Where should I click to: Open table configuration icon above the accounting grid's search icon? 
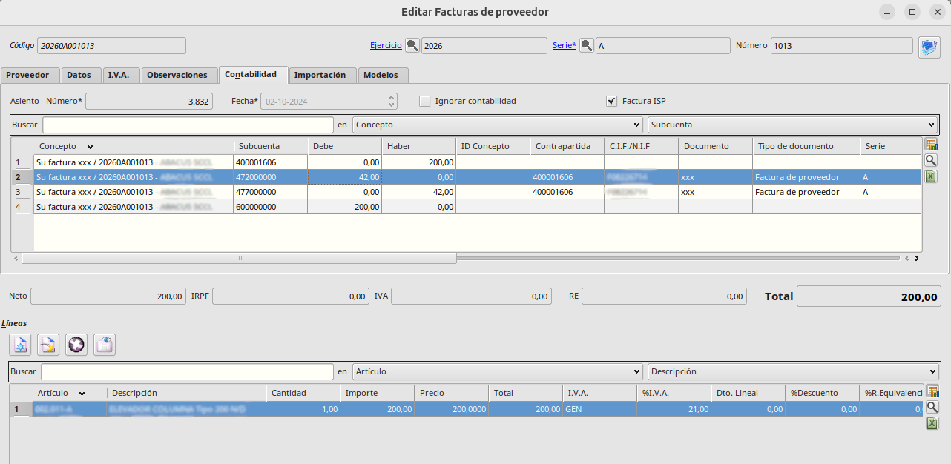coord(932,145)
